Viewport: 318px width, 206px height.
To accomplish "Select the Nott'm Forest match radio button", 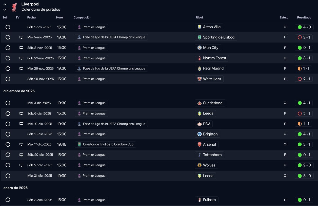I will point(8,58).
